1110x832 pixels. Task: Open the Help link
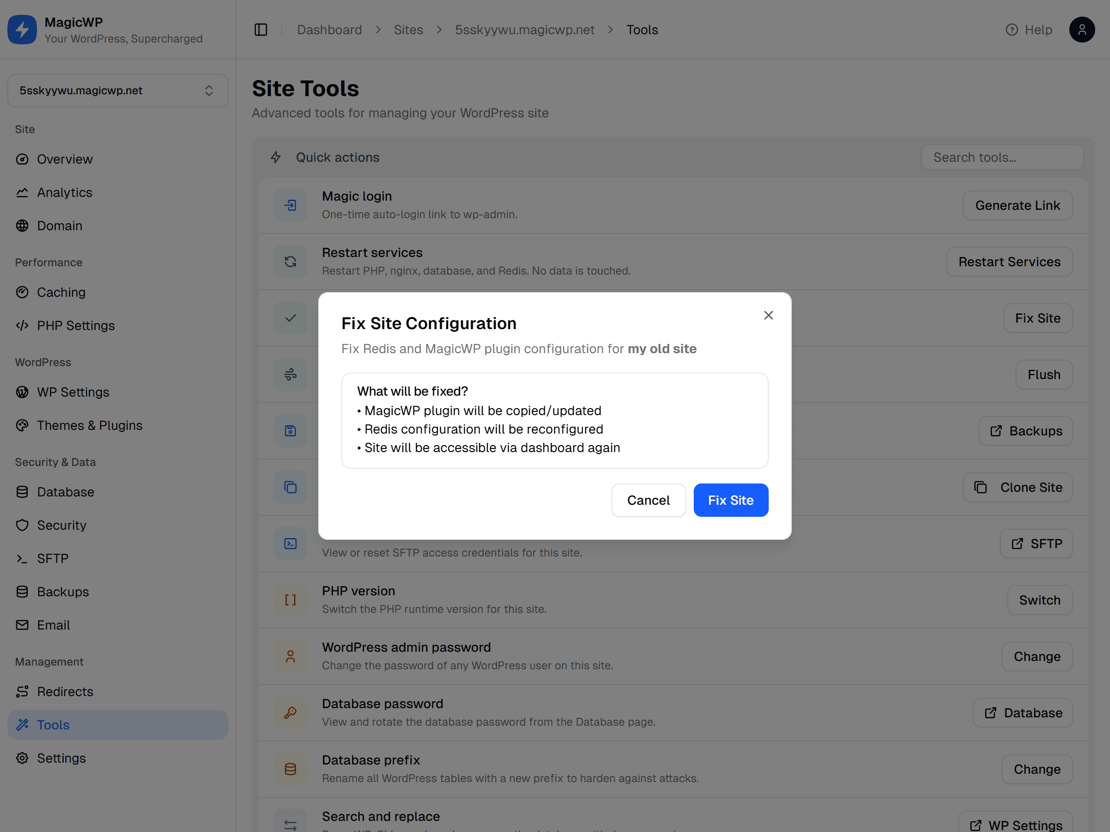pyautogui.click(x=1029, y=30)
